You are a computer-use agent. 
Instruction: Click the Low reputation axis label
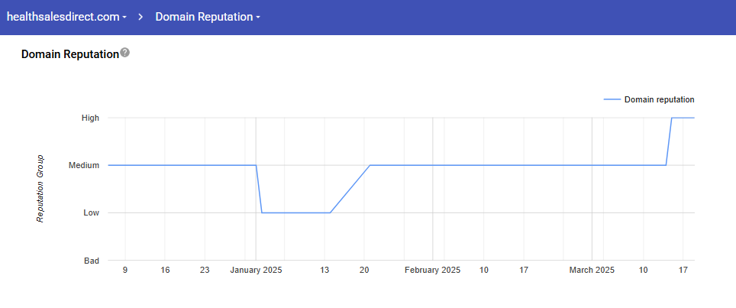click(91, 212)
